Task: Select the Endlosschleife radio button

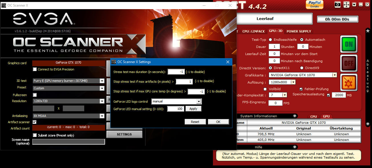Action: (x=270, y=40)
